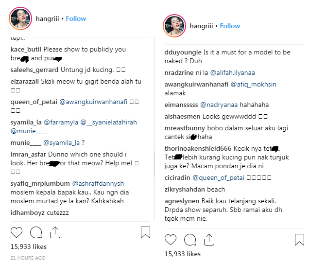Open the 21 hours ago timestamp

coord(28,258)
